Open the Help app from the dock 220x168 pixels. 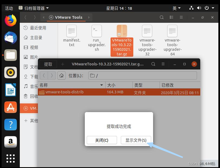10,125
